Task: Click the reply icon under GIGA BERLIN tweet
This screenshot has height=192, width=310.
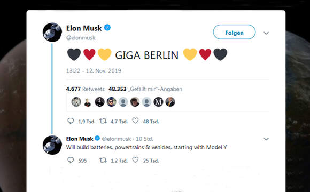Action: pos(71,121)
